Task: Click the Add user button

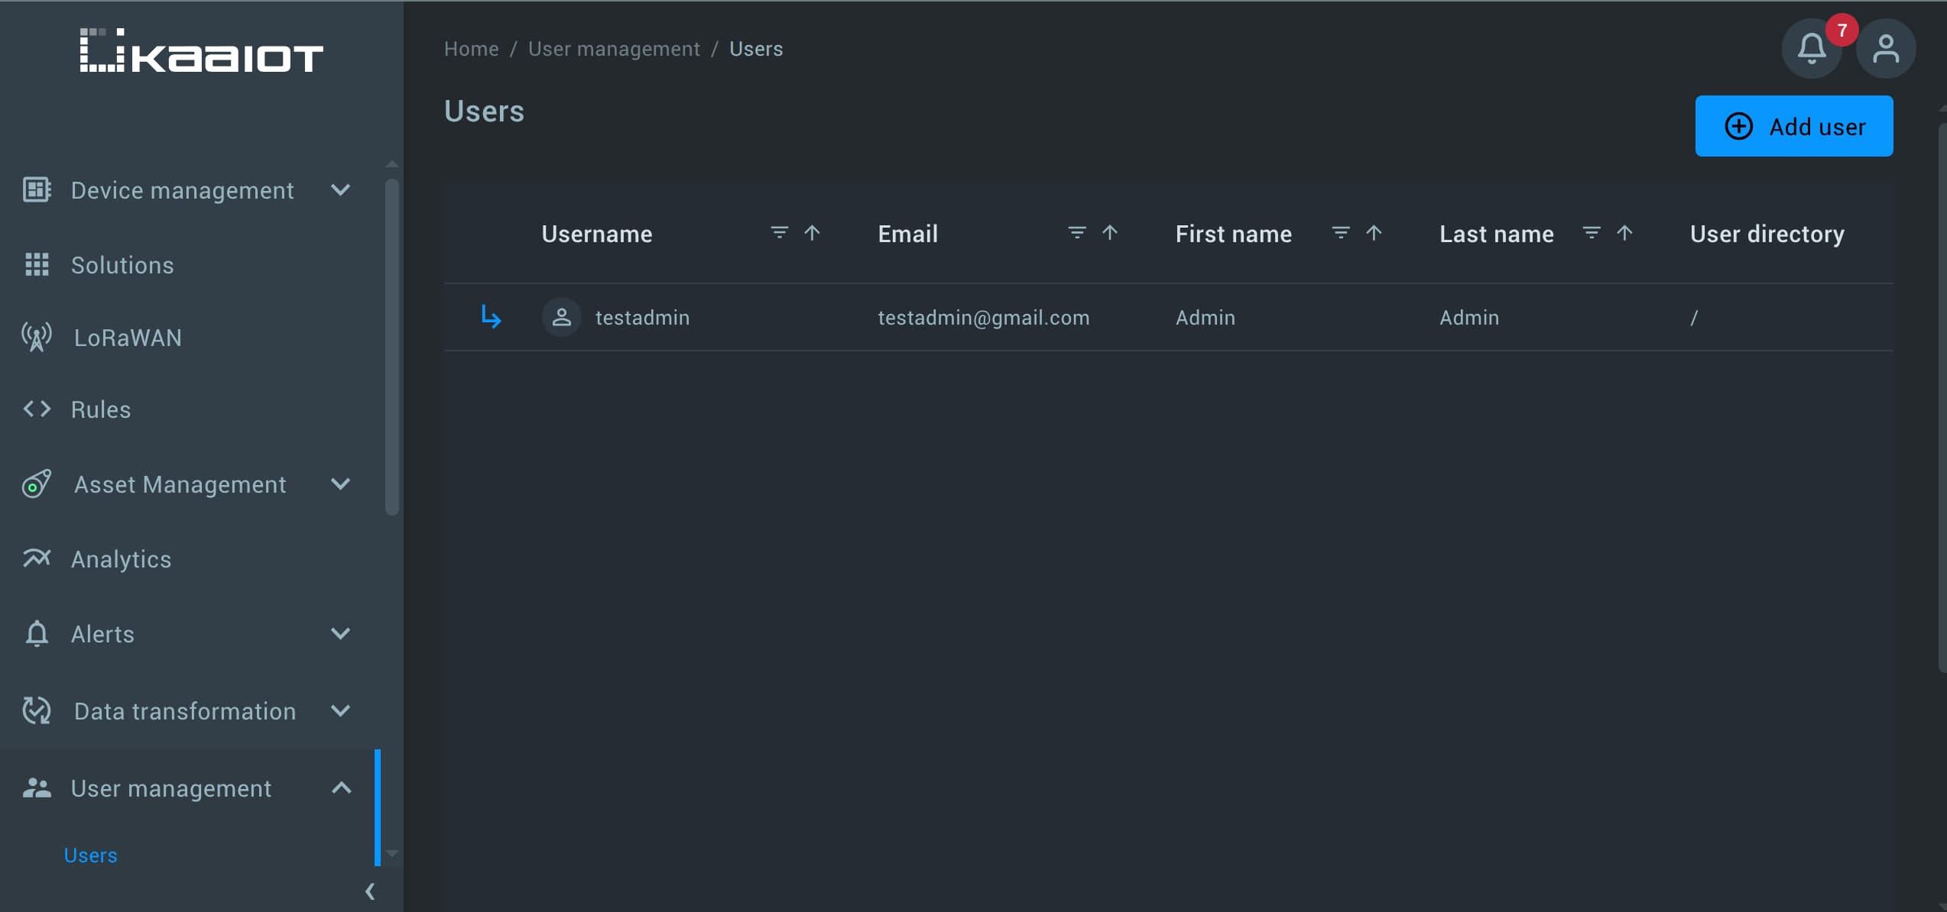Action: pyautogui.click(x=1793, y=126)
